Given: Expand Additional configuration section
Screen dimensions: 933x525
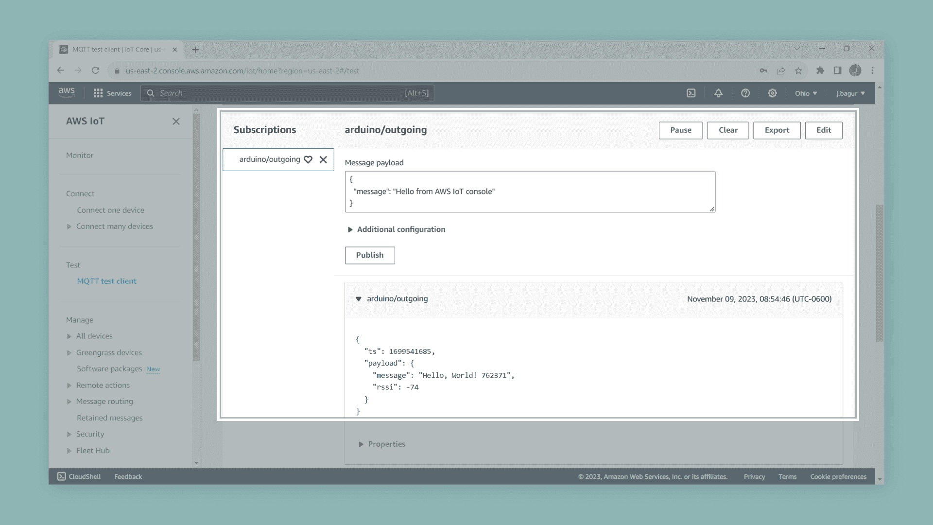Looking at the screenshot, I should click(x=396, y=229).
